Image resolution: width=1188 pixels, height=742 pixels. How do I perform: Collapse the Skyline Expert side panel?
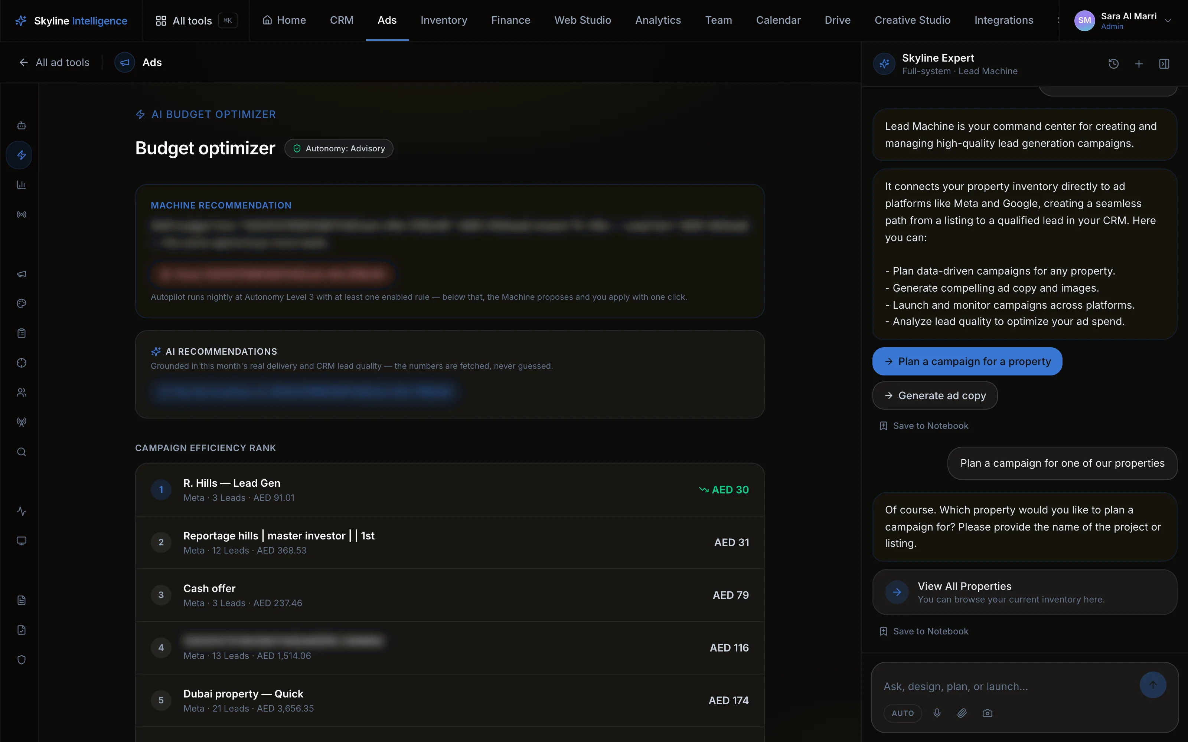(1164, 64)
